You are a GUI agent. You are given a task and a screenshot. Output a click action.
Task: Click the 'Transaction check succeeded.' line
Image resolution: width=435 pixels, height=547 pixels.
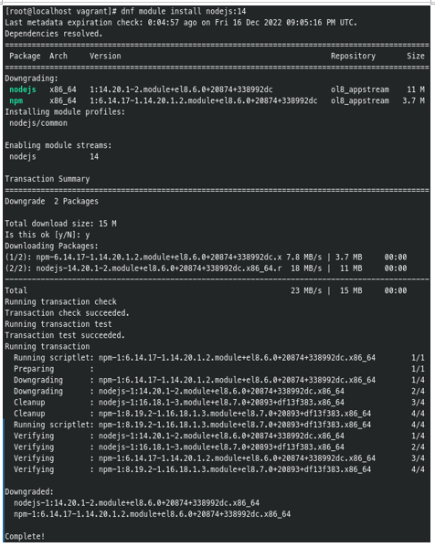(67, 313)
